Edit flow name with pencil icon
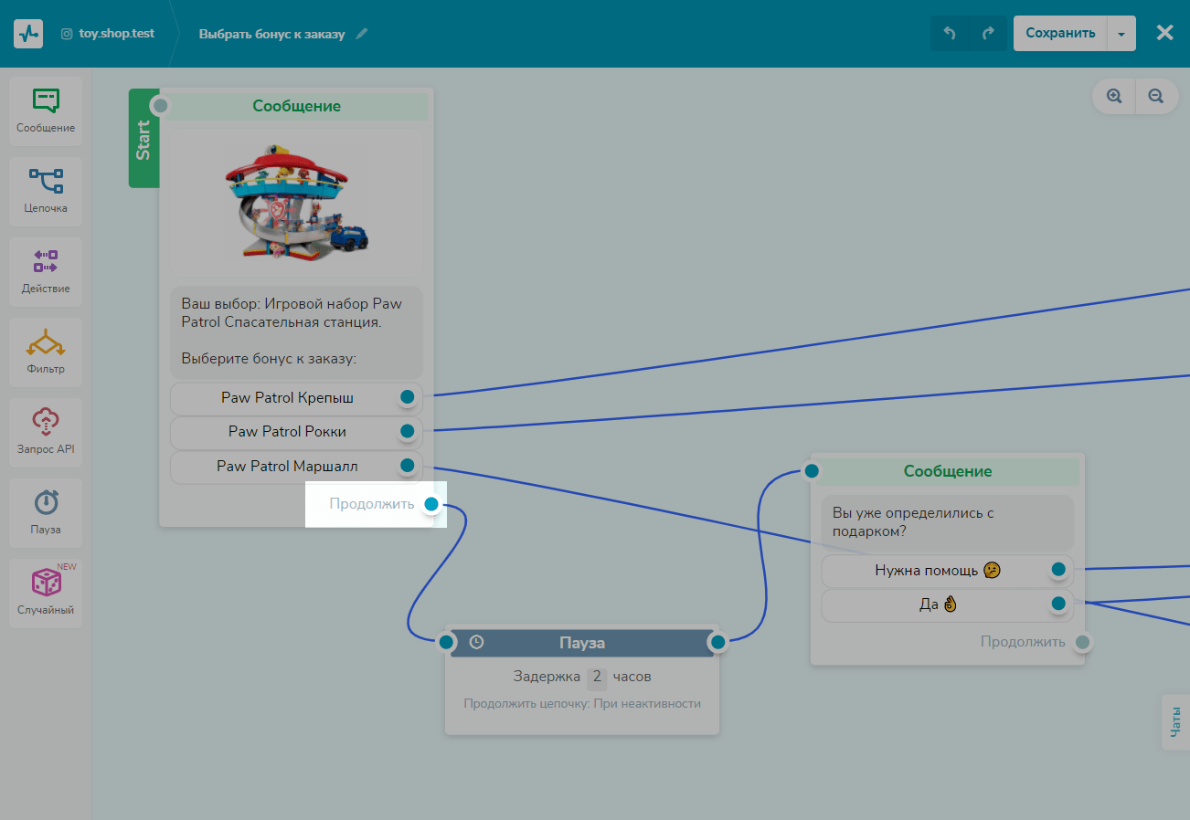The image size is (1190, 820). click(362, 34)
